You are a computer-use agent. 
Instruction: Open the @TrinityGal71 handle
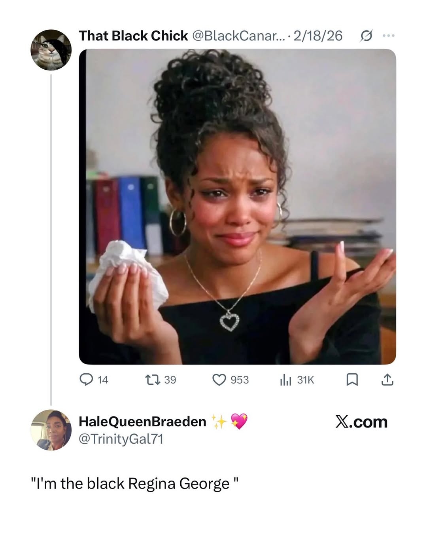(121, 439)
